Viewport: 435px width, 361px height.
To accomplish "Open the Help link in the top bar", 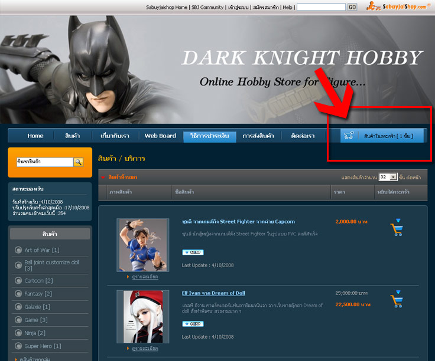I will click(287, 8).
